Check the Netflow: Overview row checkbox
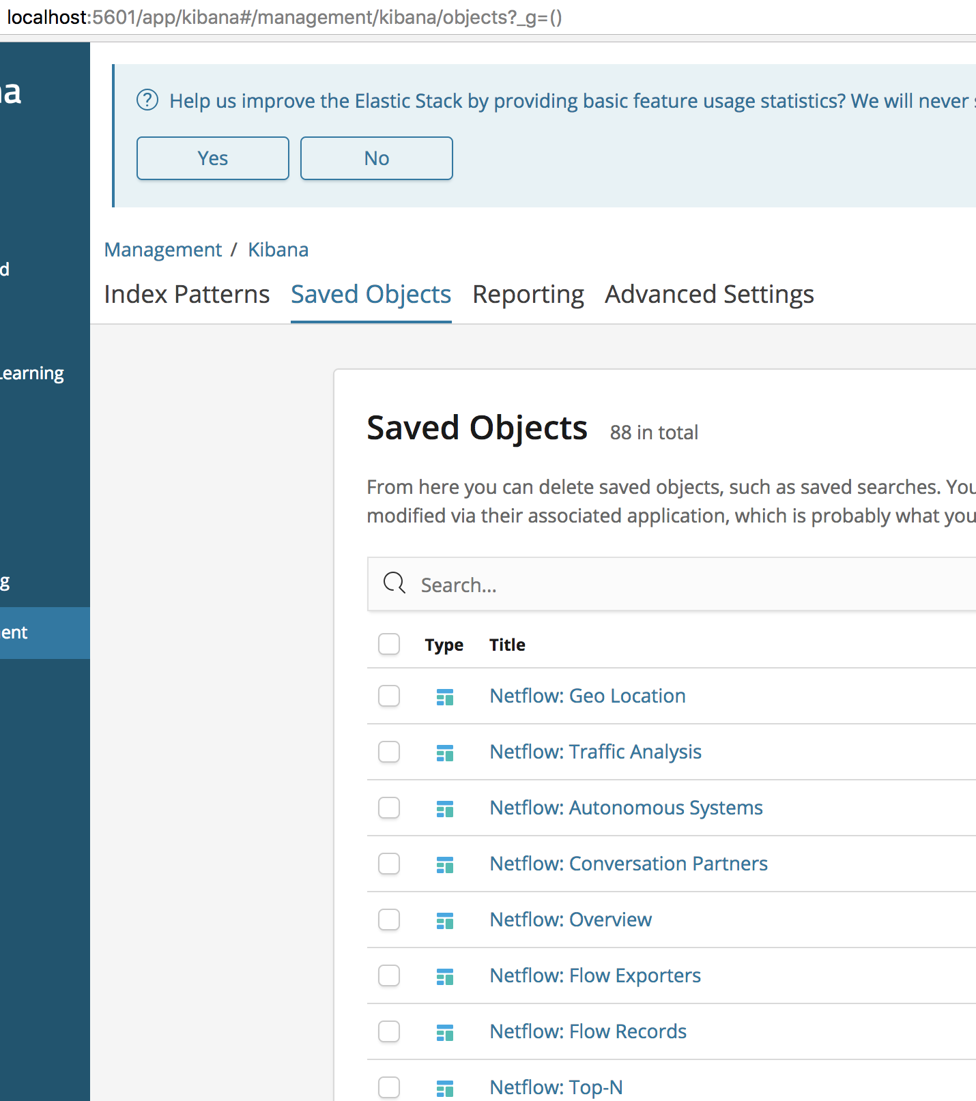This screenshot has height=1101, width=976. tap(389, 920)
